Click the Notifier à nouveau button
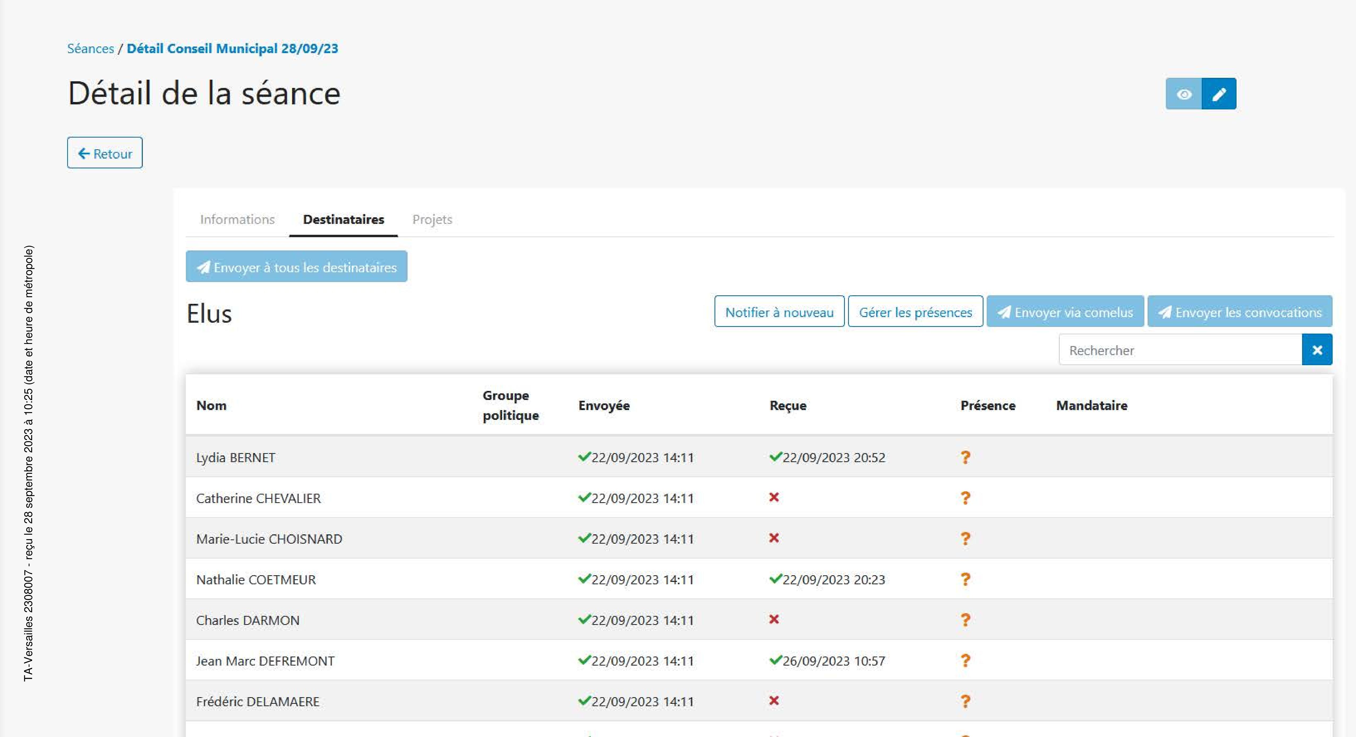This screenshot has width=1356, height=737. [778, 312]
